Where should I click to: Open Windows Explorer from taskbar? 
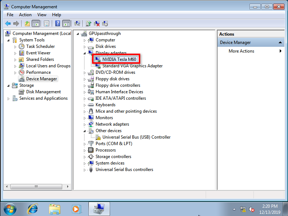tap(55, 209)
